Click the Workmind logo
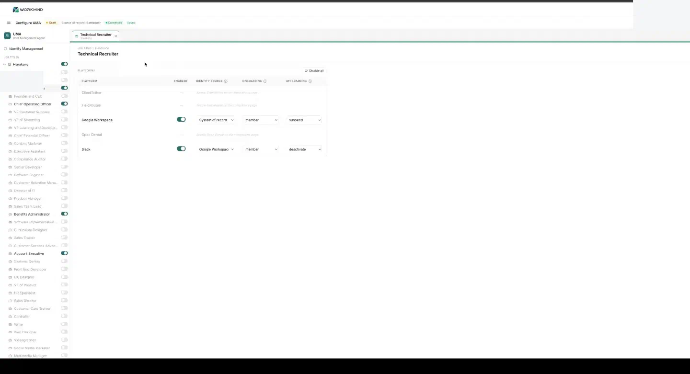The width and height of the screenshot is (690, 374). (28, 10)
